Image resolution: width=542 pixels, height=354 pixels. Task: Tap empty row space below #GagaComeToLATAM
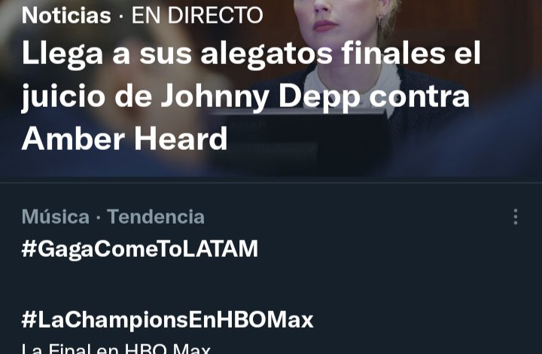[271, 280]
